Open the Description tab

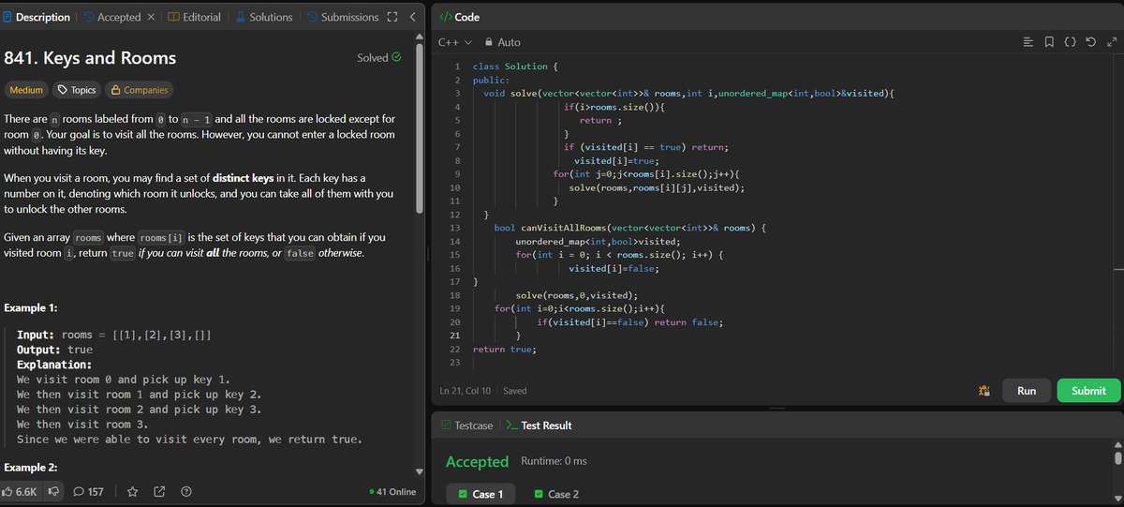point(37,17)
